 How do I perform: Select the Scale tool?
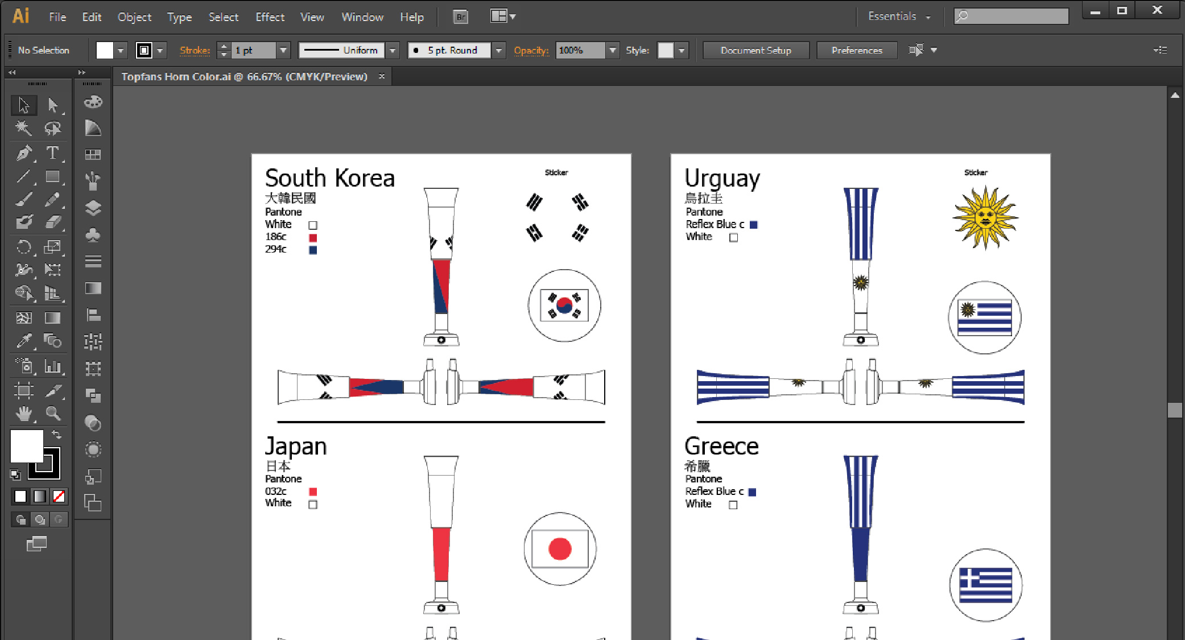pyautogui.click(x=53, y=247)
